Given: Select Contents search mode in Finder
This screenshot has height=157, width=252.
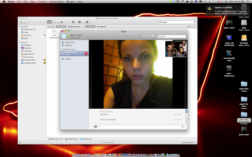Looking at the screenshot, I should point(90,27).
